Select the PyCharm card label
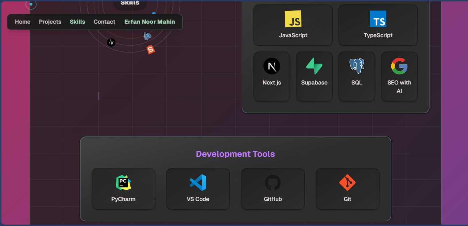The width and height of the screenshot is (468, 226). pyautogui.click(x=123, y=199)
